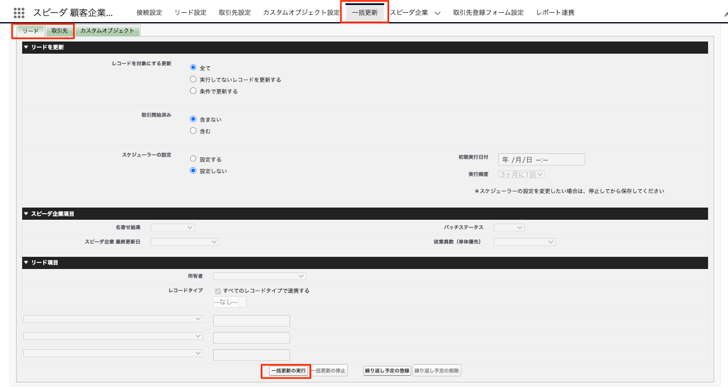
Task: Click the 繰り返し予定の登録 button
Action: point(387,371)
